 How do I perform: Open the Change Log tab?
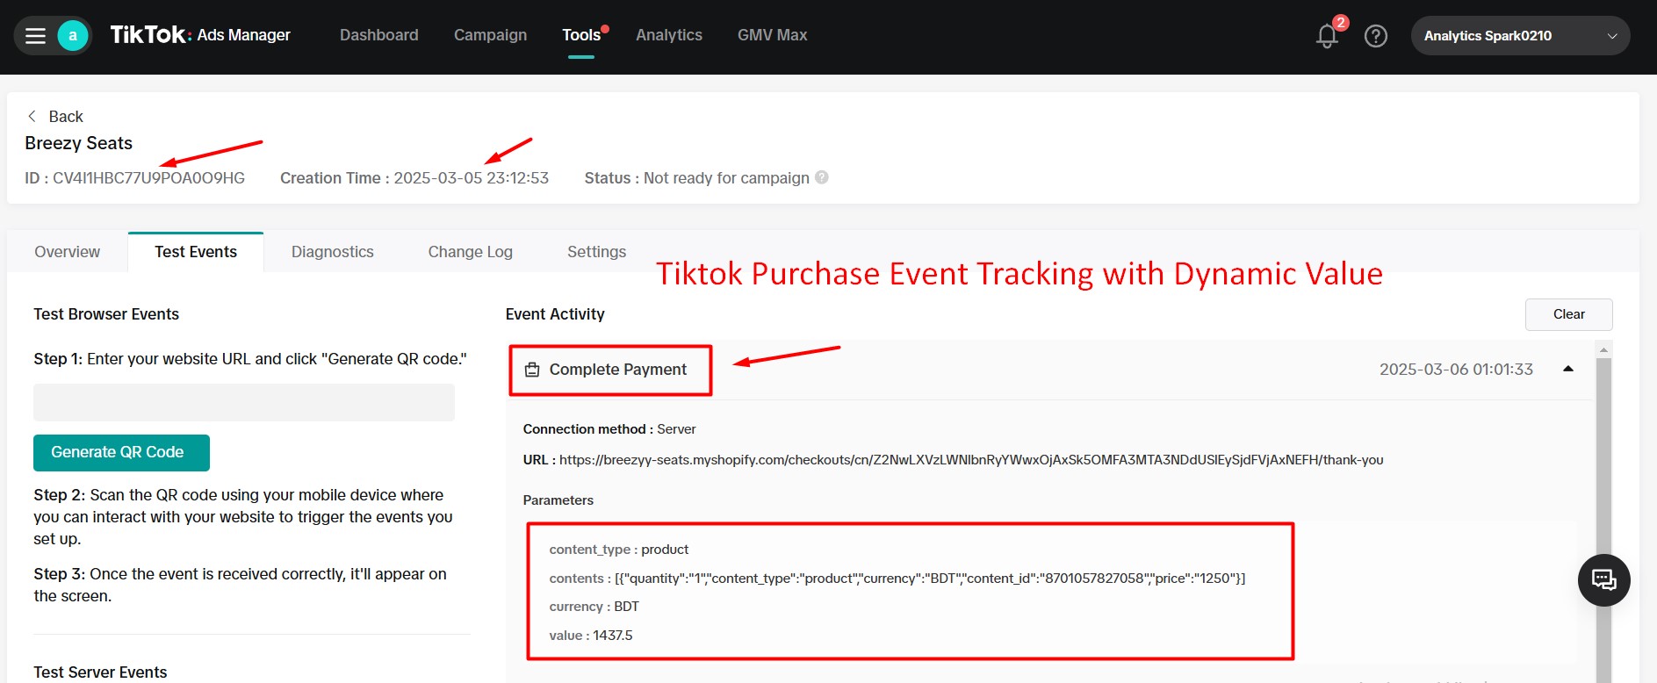(471, 252)
